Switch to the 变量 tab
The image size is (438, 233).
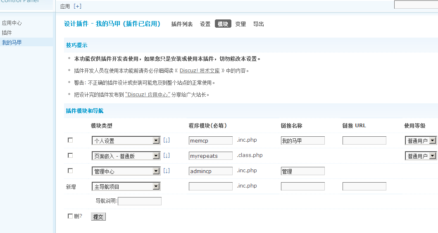pyautogui.click(x=240, y=24)
